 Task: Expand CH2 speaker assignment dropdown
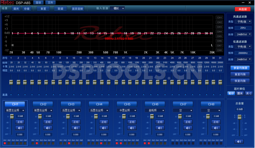(x=43, y=110)
